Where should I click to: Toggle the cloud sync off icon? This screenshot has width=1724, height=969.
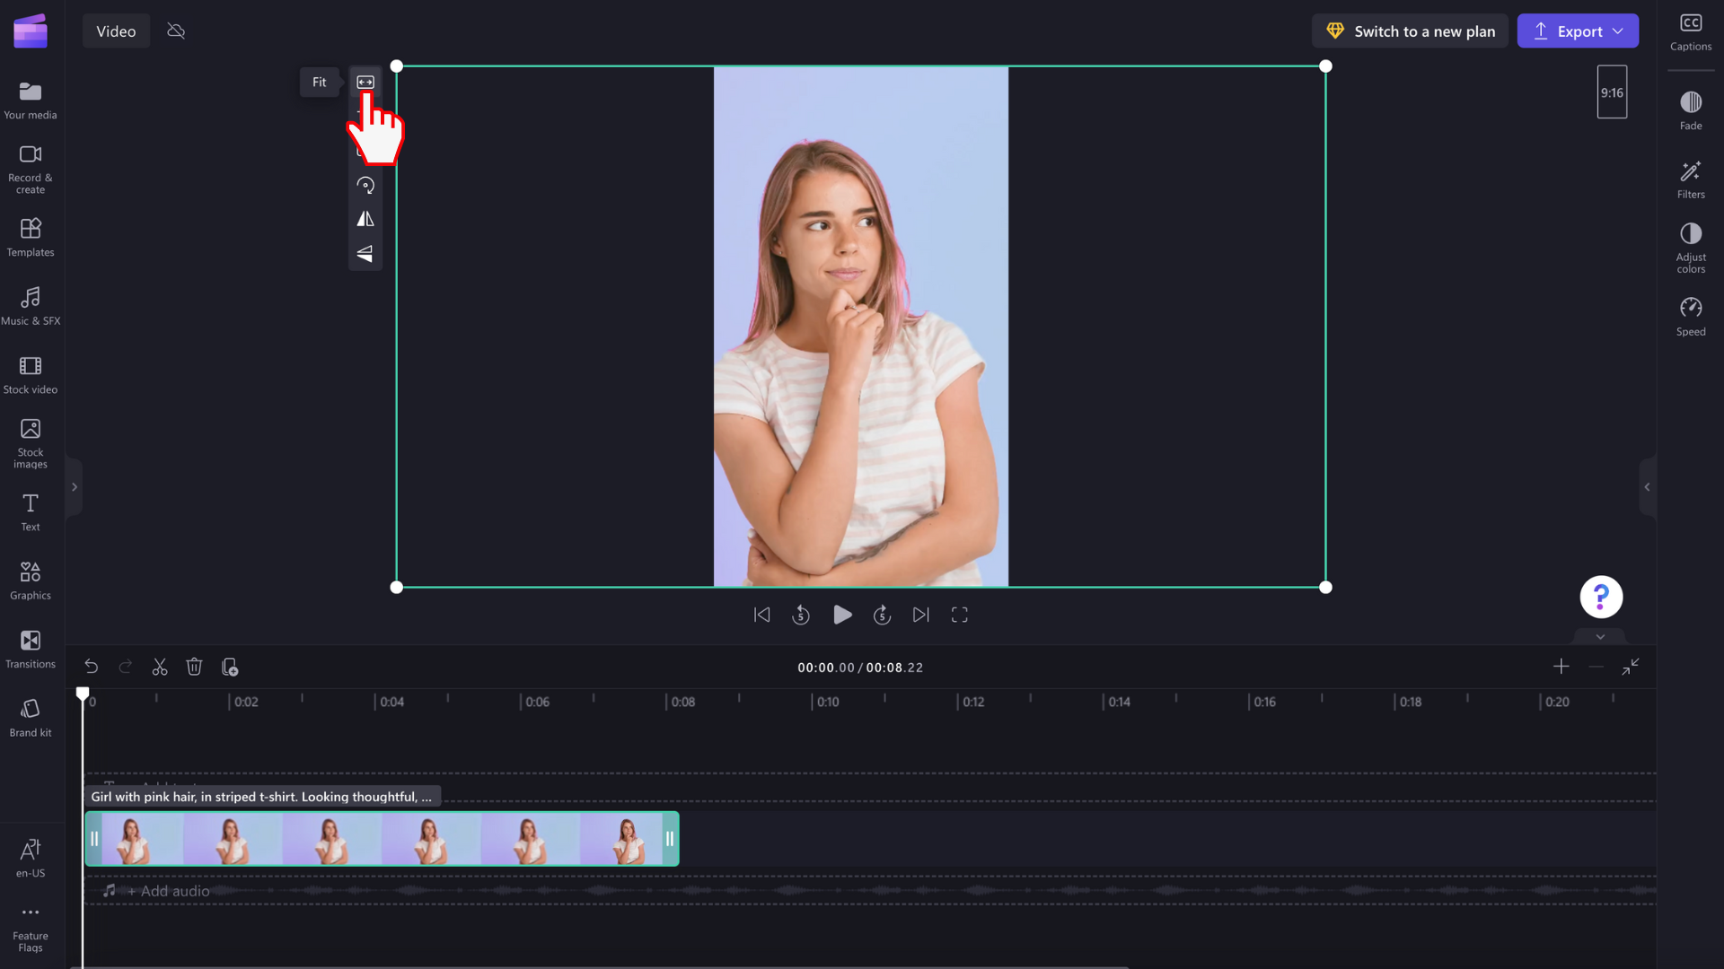[x=176, y=31]
